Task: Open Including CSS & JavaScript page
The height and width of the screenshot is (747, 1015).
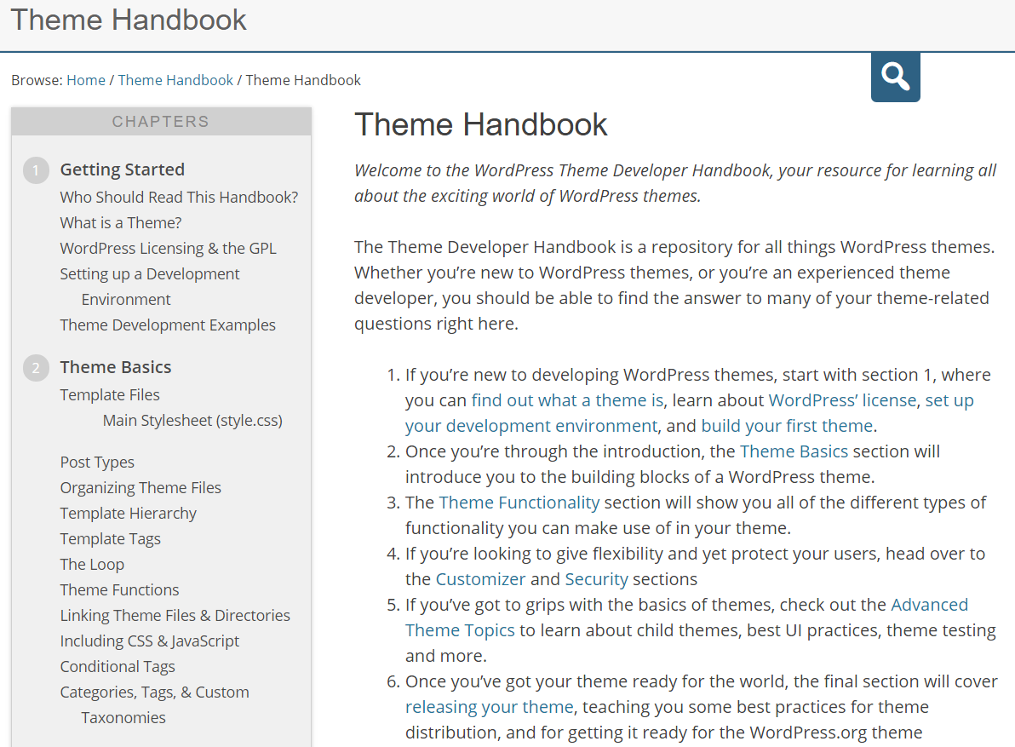Action: (150, 641)
